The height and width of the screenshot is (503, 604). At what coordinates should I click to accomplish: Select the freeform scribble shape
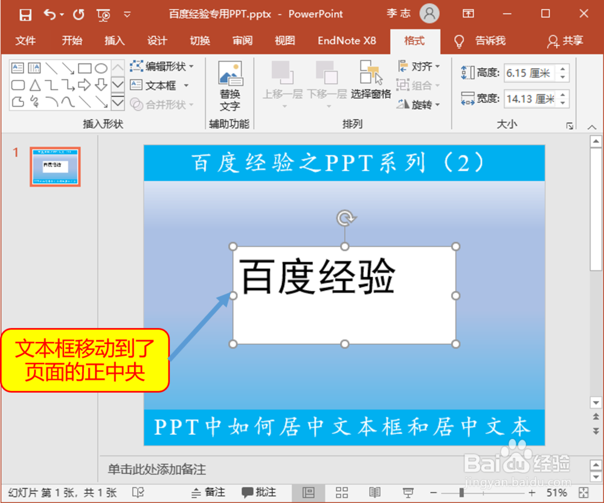34,101
